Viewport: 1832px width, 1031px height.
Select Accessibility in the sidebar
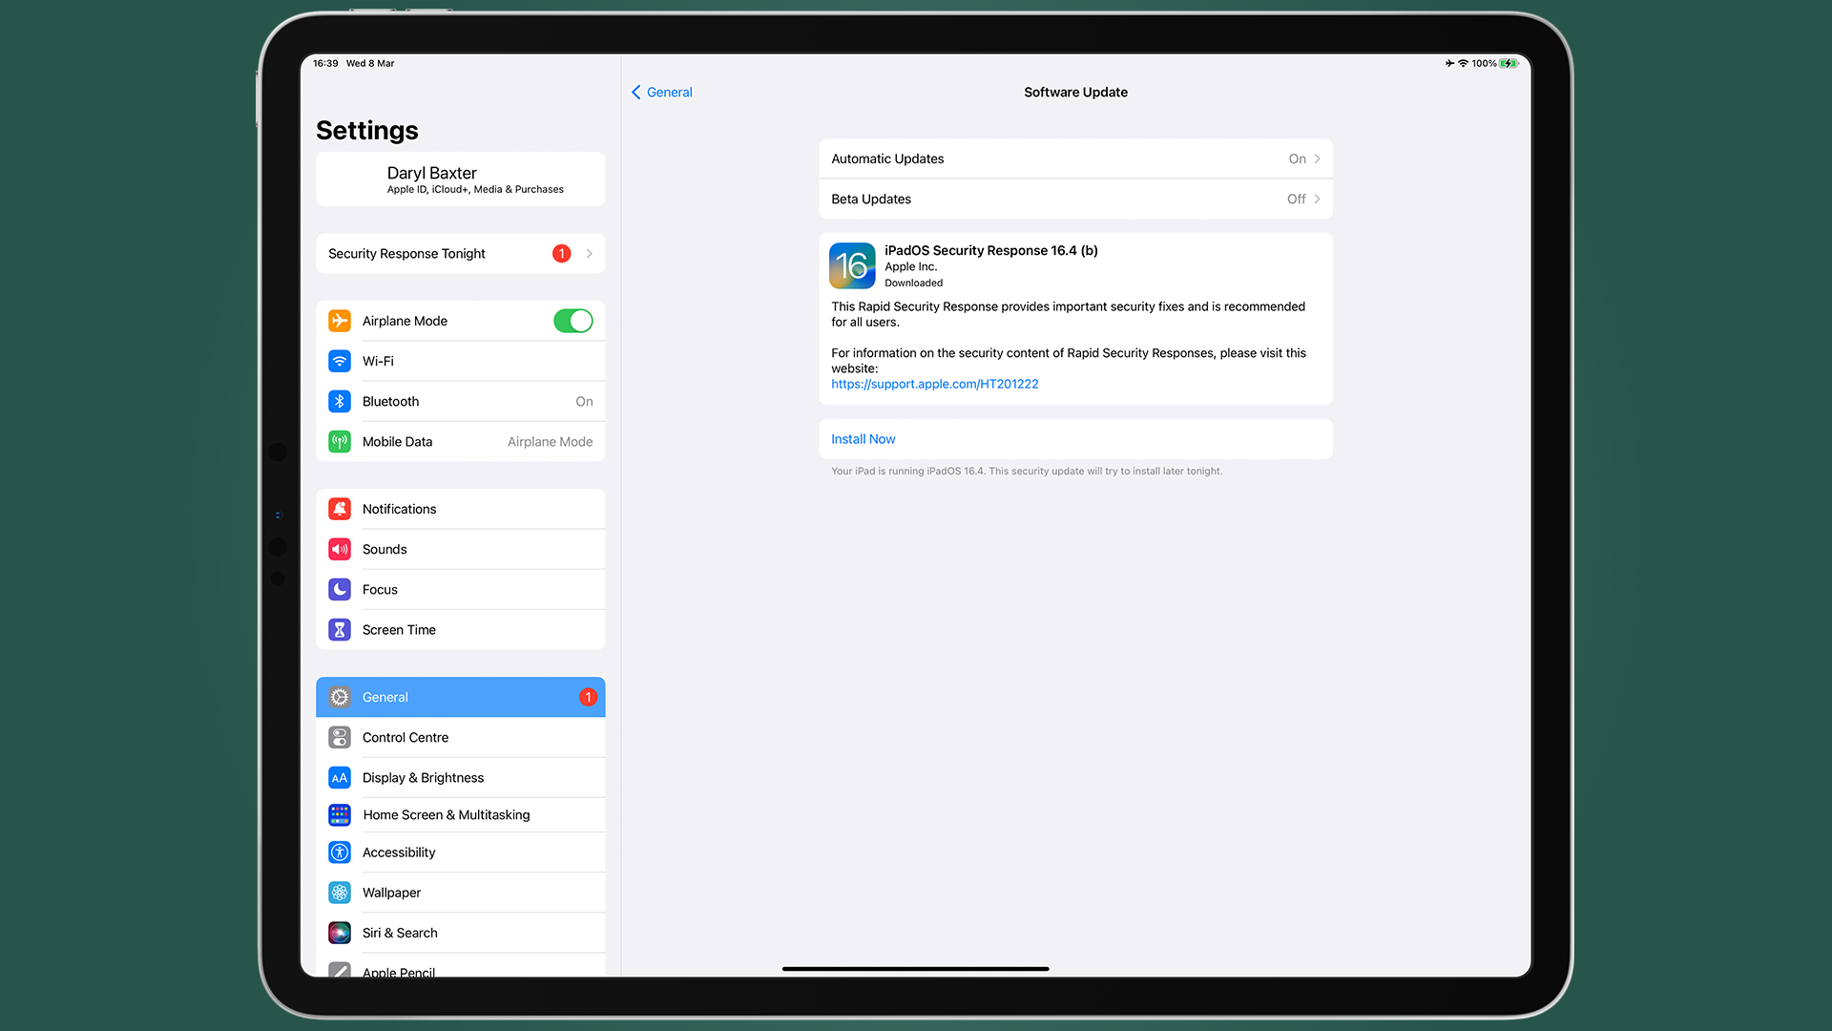click(x=460, y=852)
